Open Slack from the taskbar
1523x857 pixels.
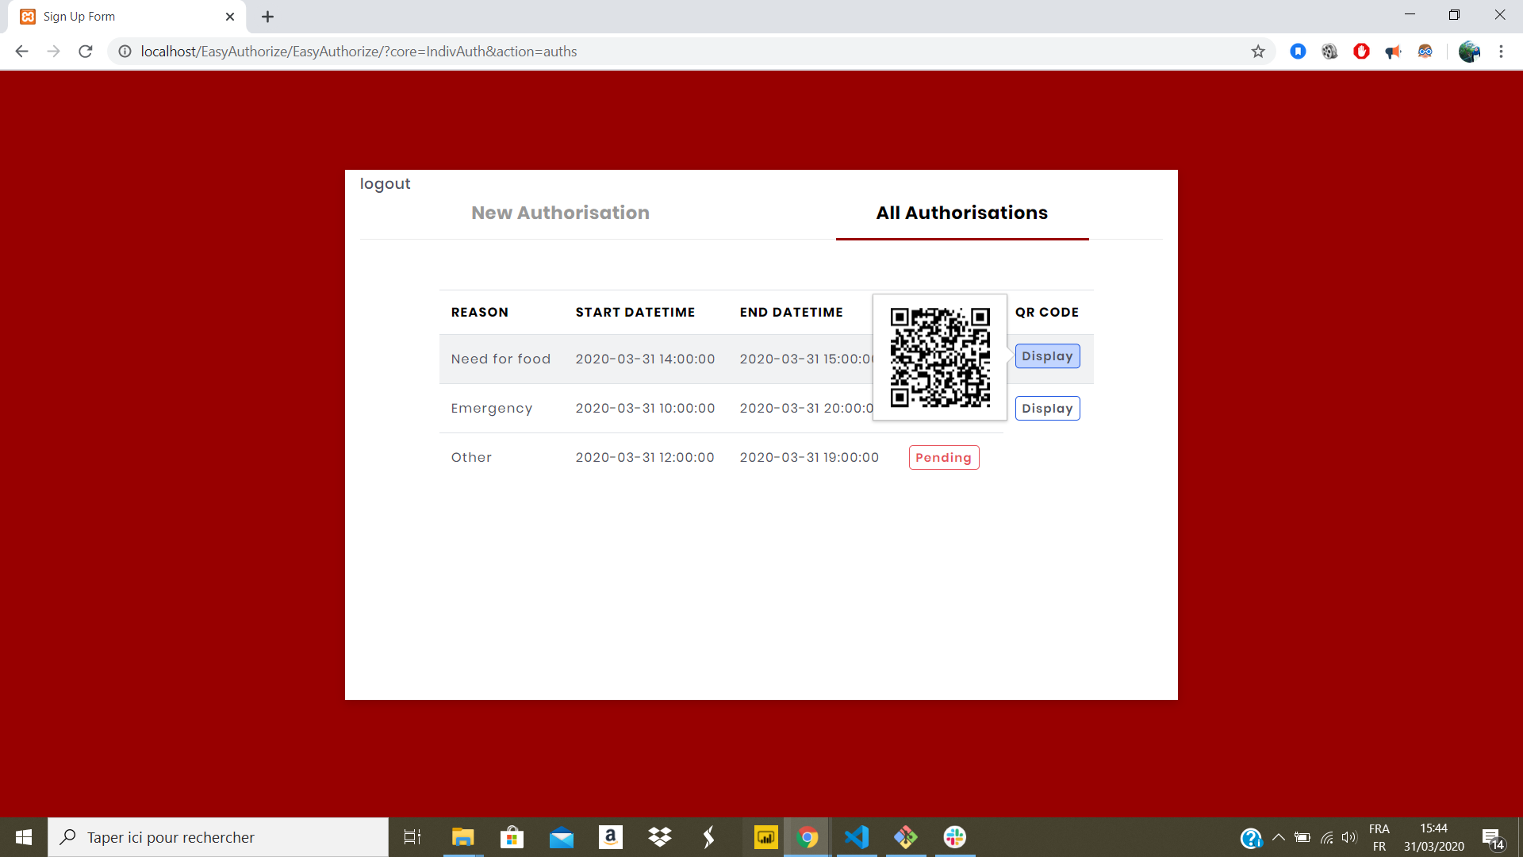[954, 837]
